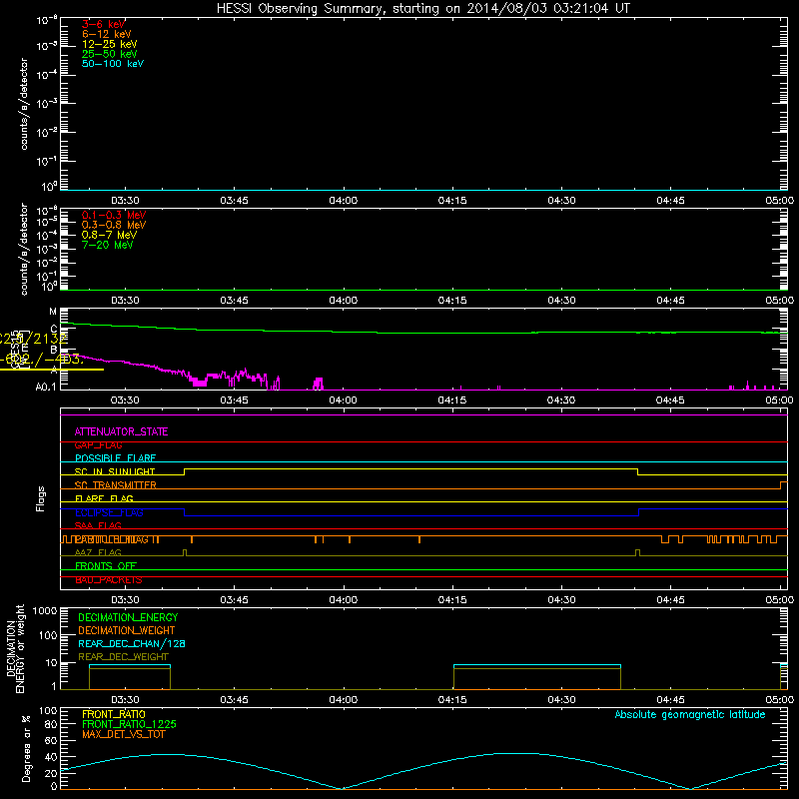This screenshot has height=799, width=799.
Task: Click the red BAD_PACKETS label
Action: point(109,580)
